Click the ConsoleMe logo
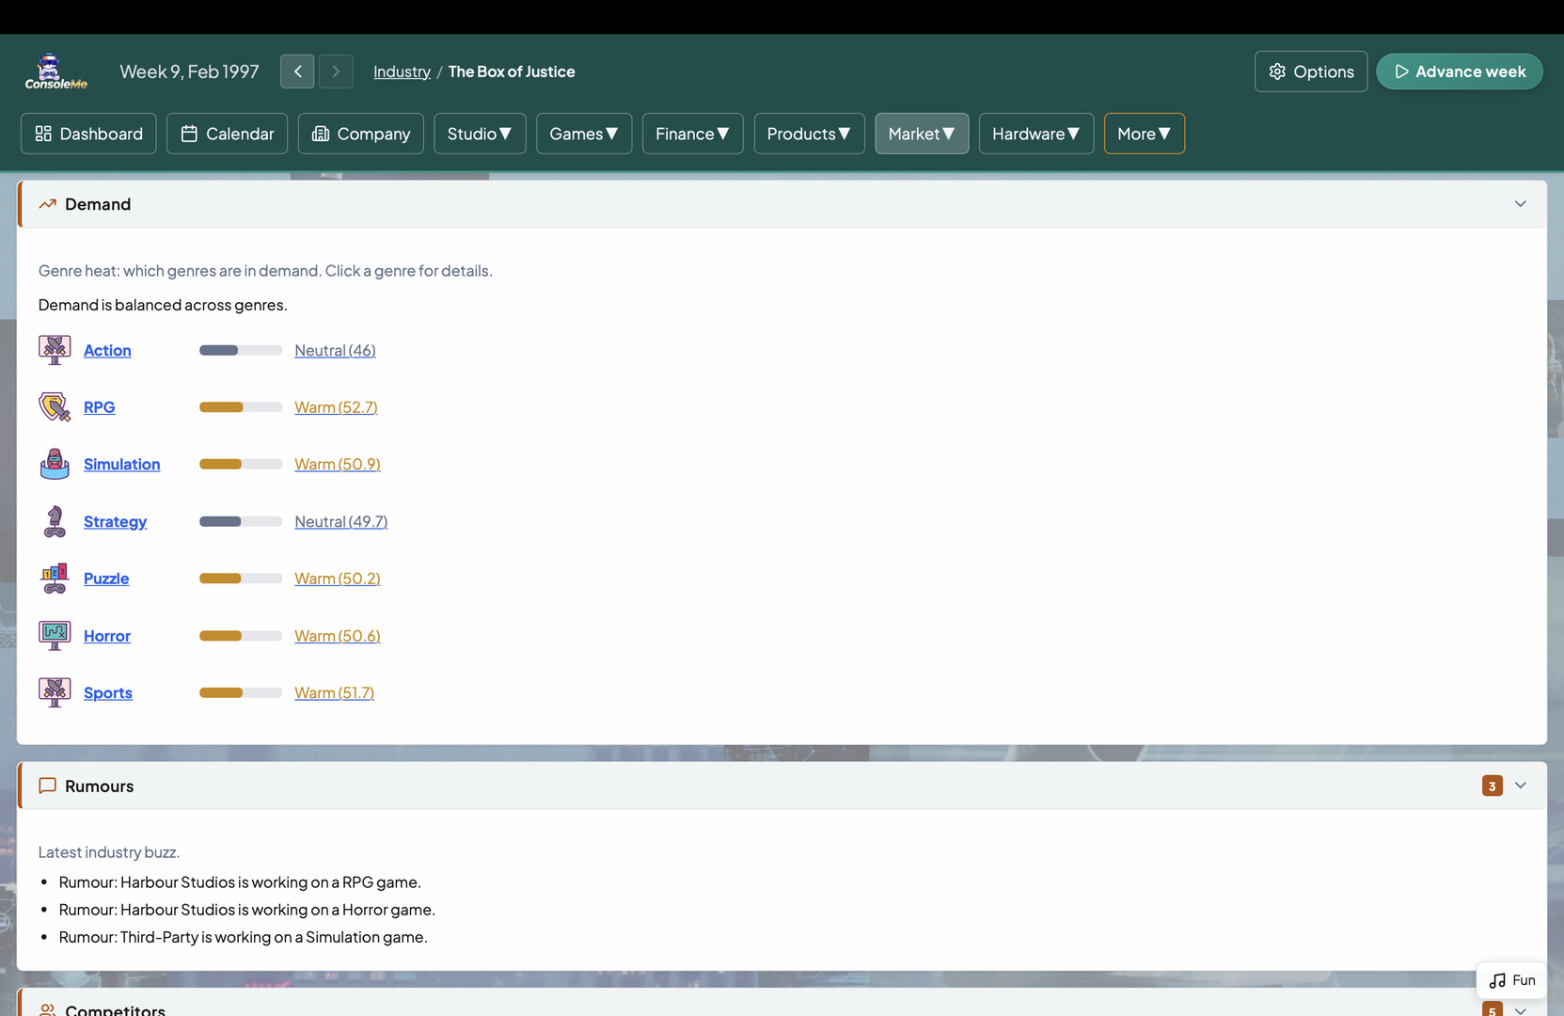 click(54, 71)
